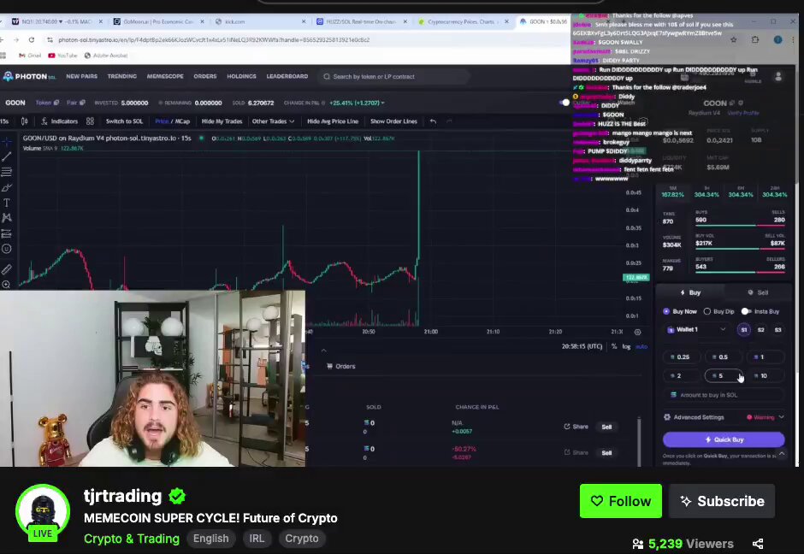Open candlestick chart type selector
Image resolution: width=804 pixels, height=554 pixels.
tap(25, 121)
